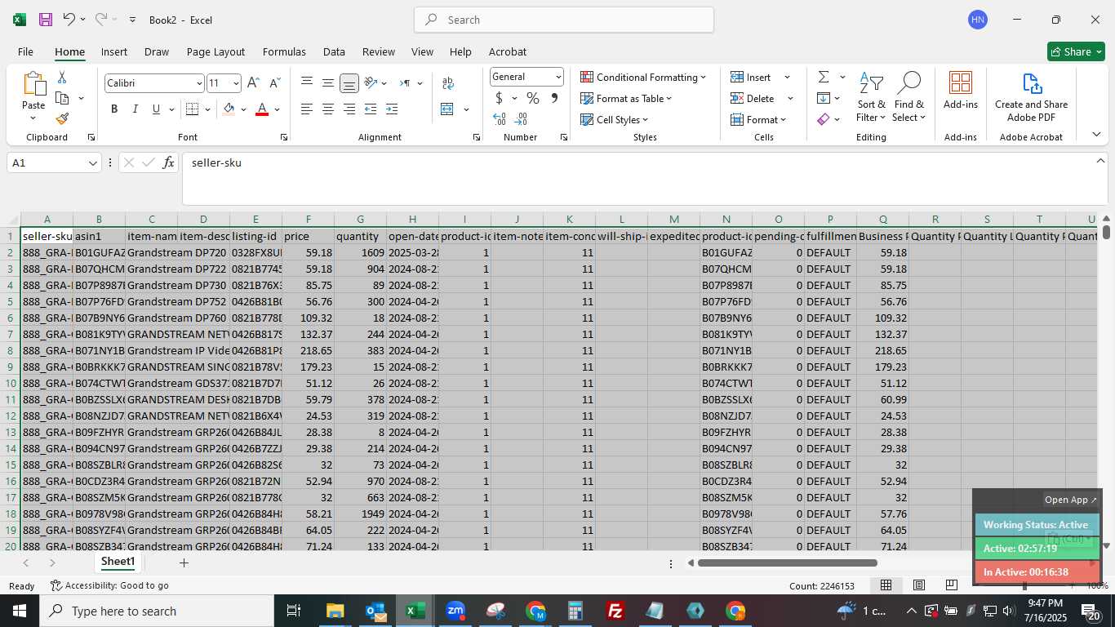Image resolution: width=1115 pixels, height=627 pixels.
Task: Click Increase Decimal icon
Action: [500, 119]
